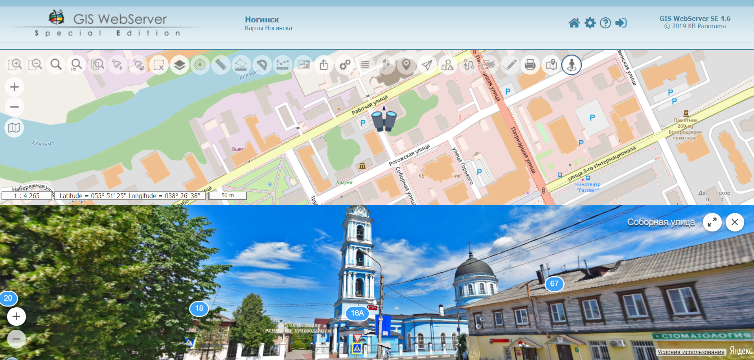Image resolution: width=754 pixels, height=360 pixels.
Task: Click the Карты Ногинска subtitle
Action: coord(268,28)
